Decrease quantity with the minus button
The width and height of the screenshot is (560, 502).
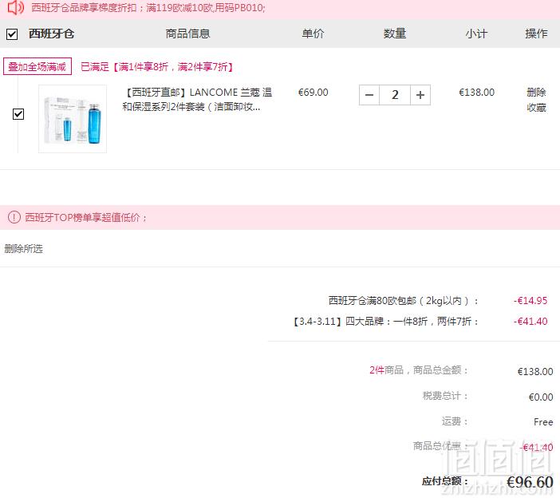point(369,95)
